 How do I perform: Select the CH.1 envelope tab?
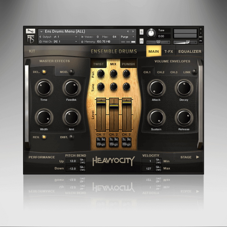pyautogui.click(x=147, y=72)
